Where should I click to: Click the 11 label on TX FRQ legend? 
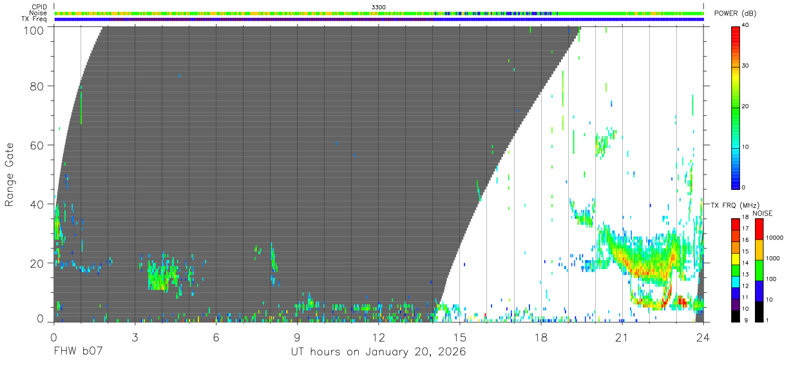[x=744, y=297]
